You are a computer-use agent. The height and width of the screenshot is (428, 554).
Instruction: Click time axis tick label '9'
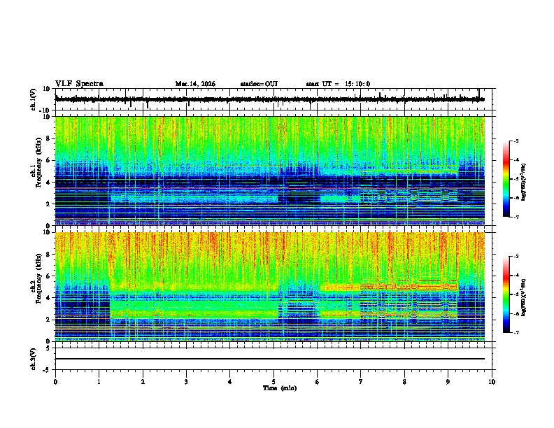(x=448, y=381)
